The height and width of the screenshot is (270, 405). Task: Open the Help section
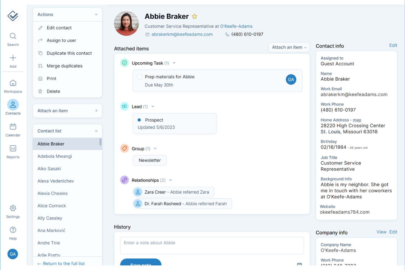[13, 230]
